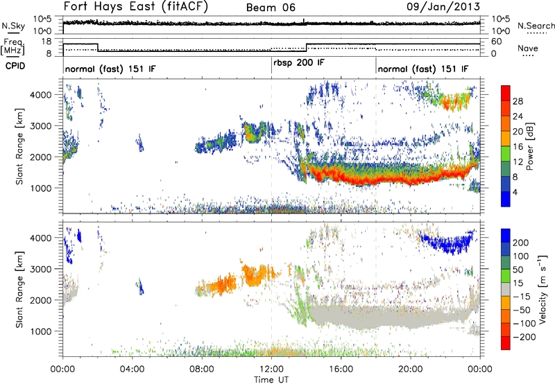
Task: Click the 'Slant Range [km]' label of velocity panel
Action: (x=20, y=289)
